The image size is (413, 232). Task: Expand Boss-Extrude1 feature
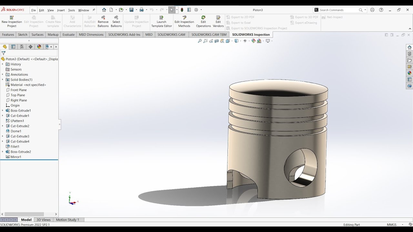3,111
